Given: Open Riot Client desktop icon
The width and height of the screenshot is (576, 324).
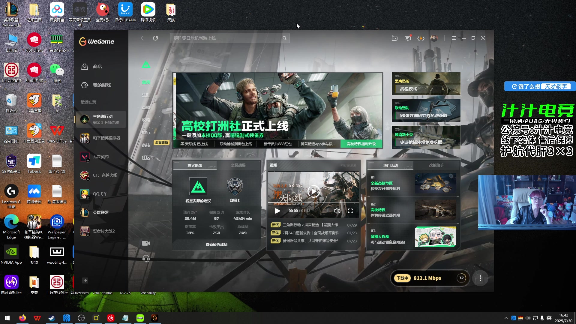Looking at the screenshot, I should pyautogui.click(x=34, y=43).
